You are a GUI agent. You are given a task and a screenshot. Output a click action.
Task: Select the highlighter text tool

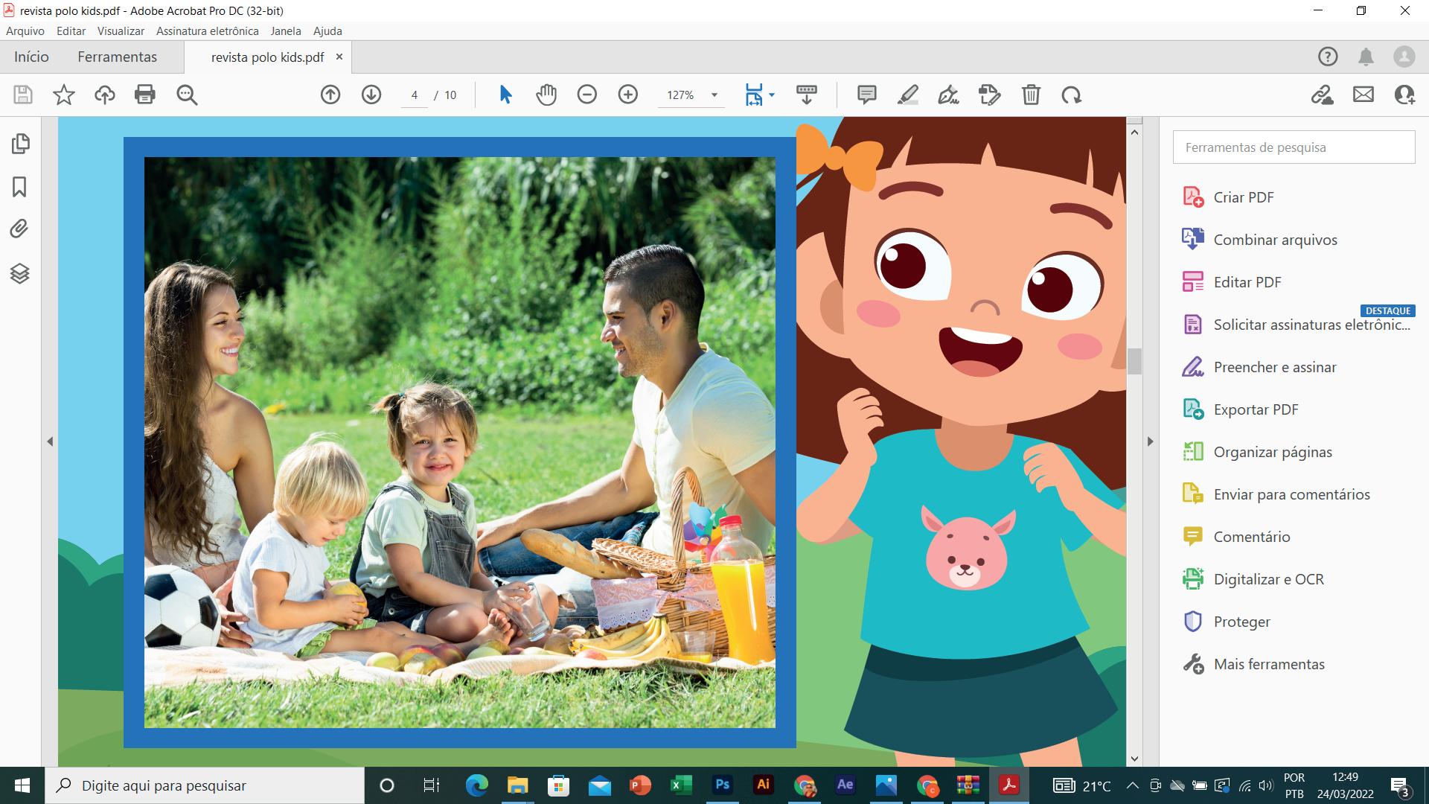click(907, 95)
